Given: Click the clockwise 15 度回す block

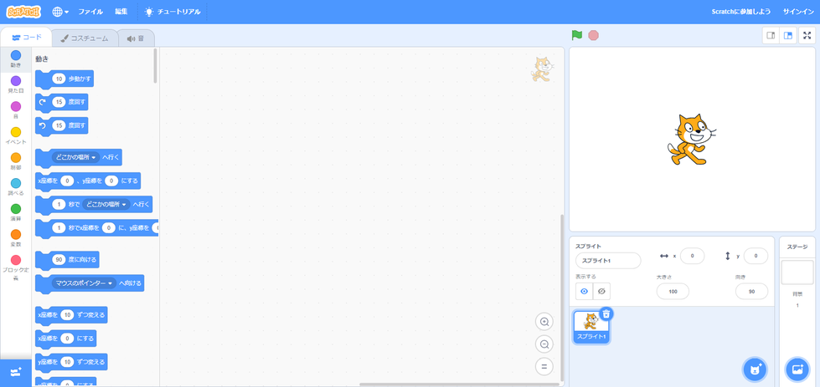Looking at the screenshot, I should click(61, 102).
